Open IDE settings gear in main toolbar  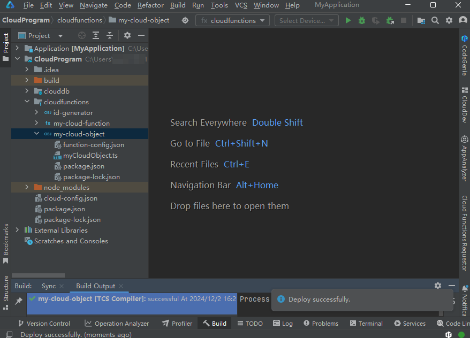(x=449, y=20)
